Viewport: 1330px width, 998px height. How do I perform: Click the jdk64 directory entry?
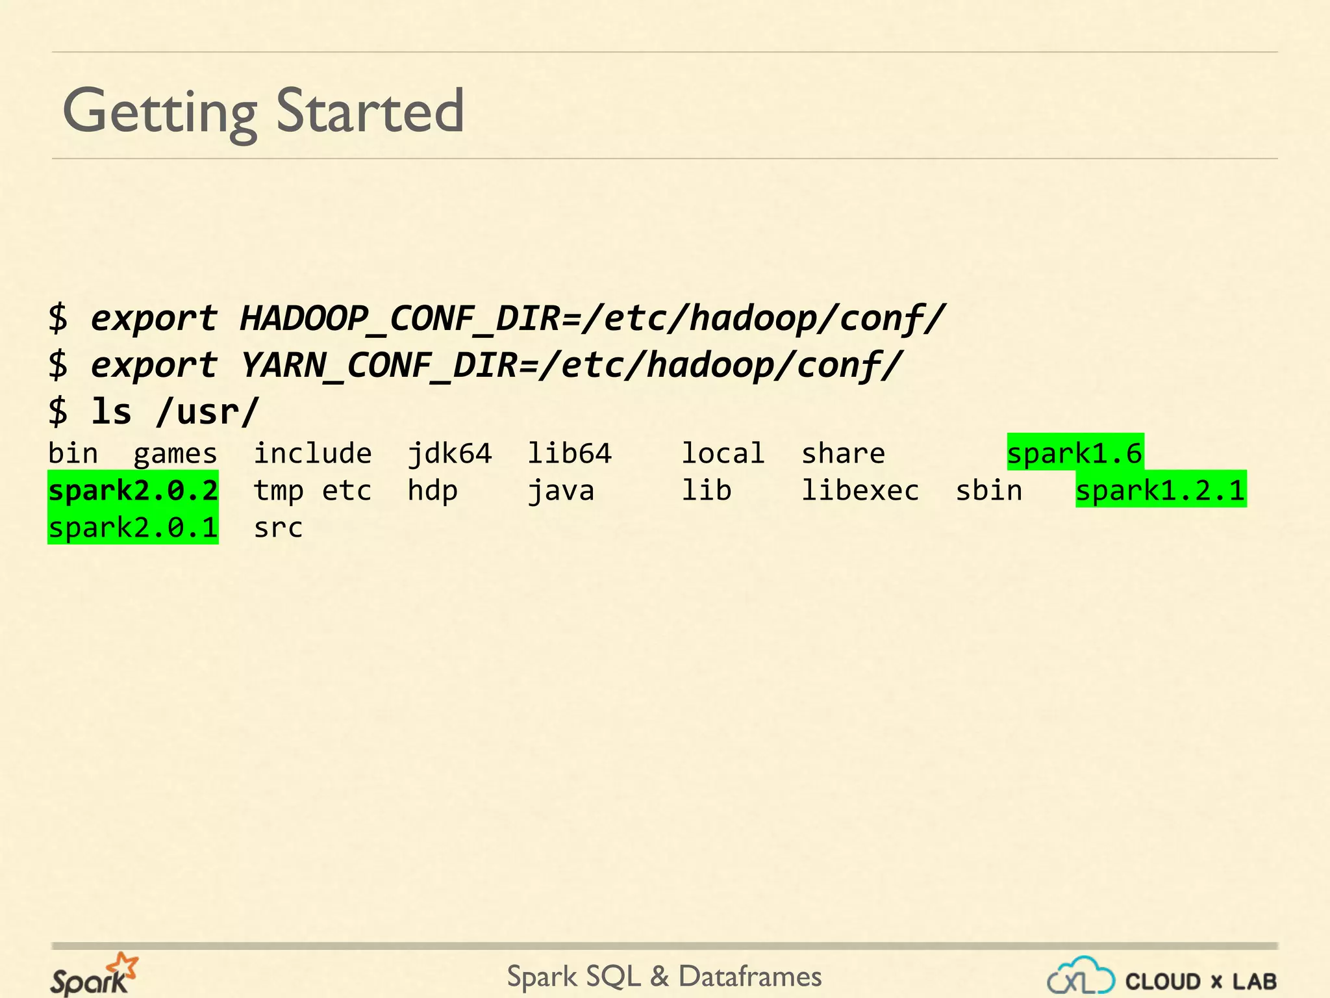pos(449,453)
